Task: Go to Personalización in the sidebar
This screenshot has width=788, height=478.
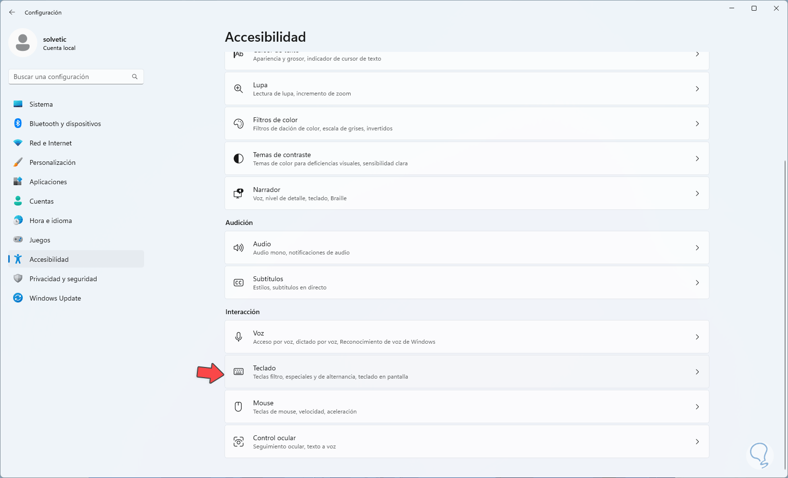Action: click(x=52, y=162)
